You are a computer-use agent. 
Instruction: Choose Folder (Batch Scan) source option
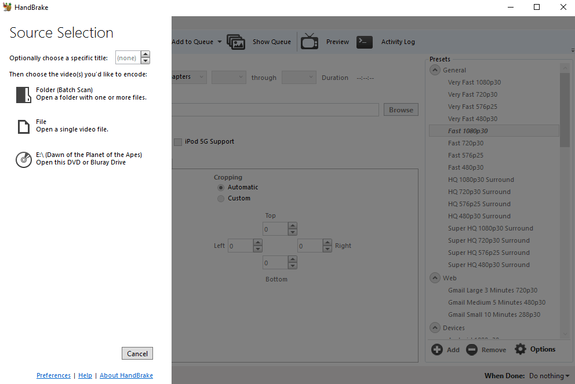(81, 94)
